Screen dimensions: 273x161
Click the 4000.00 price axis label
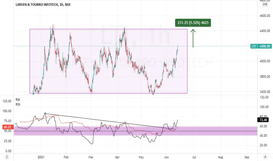pyautogui.click(x=265, y=61)
